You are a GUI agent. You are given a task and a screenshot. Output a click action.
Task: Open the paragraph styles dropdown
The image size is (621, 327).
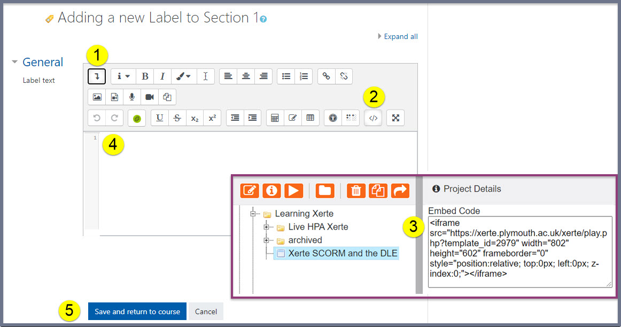pyautogui.click(x=122, y=76)
